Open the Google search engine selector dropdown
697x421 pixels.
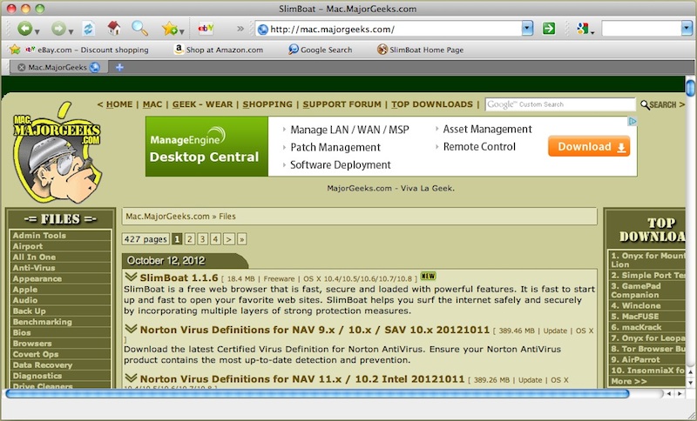coord(584,29)
